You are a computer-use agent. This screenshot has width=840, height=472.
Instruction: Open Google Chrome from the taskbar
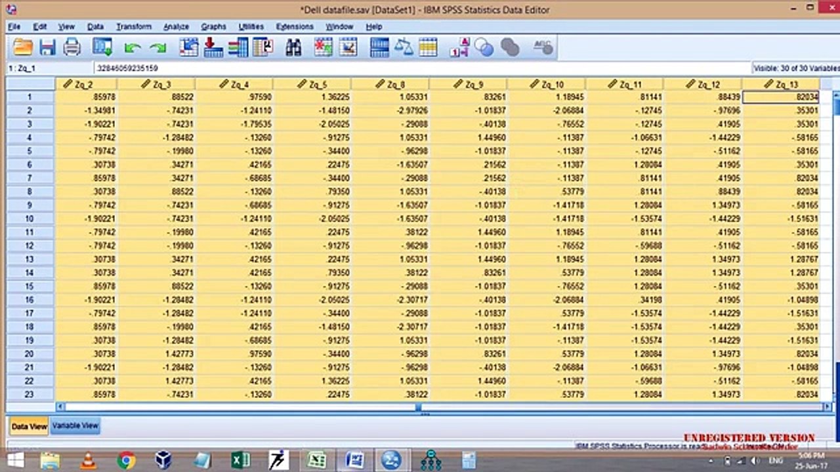coord(126,460)
